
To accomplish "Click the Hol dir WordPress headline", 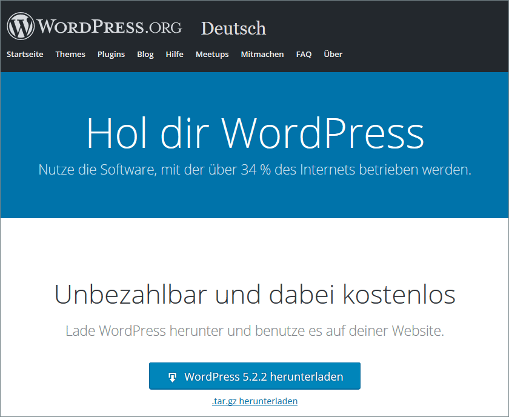I will 255,133.
